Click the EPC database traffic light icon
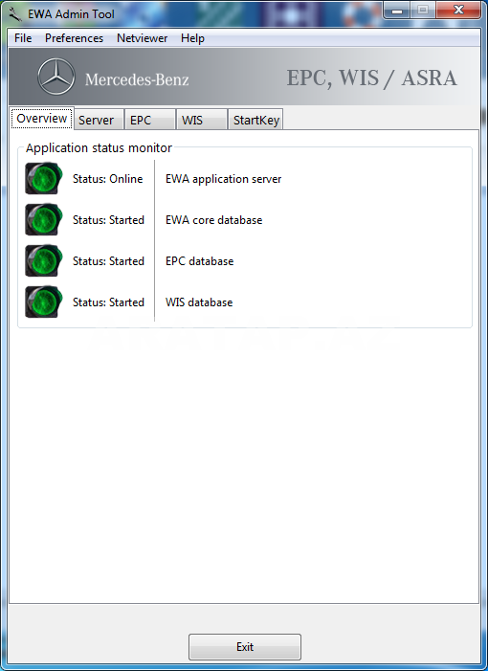 pos(44,260)
